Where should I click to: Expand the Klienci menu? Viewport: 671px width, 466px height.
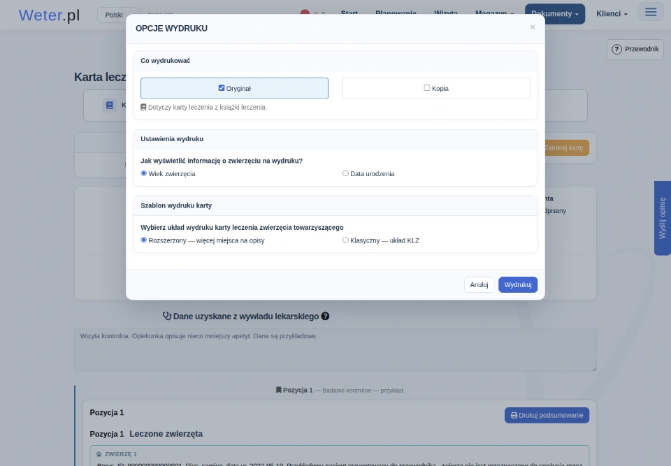coord(612,14)
